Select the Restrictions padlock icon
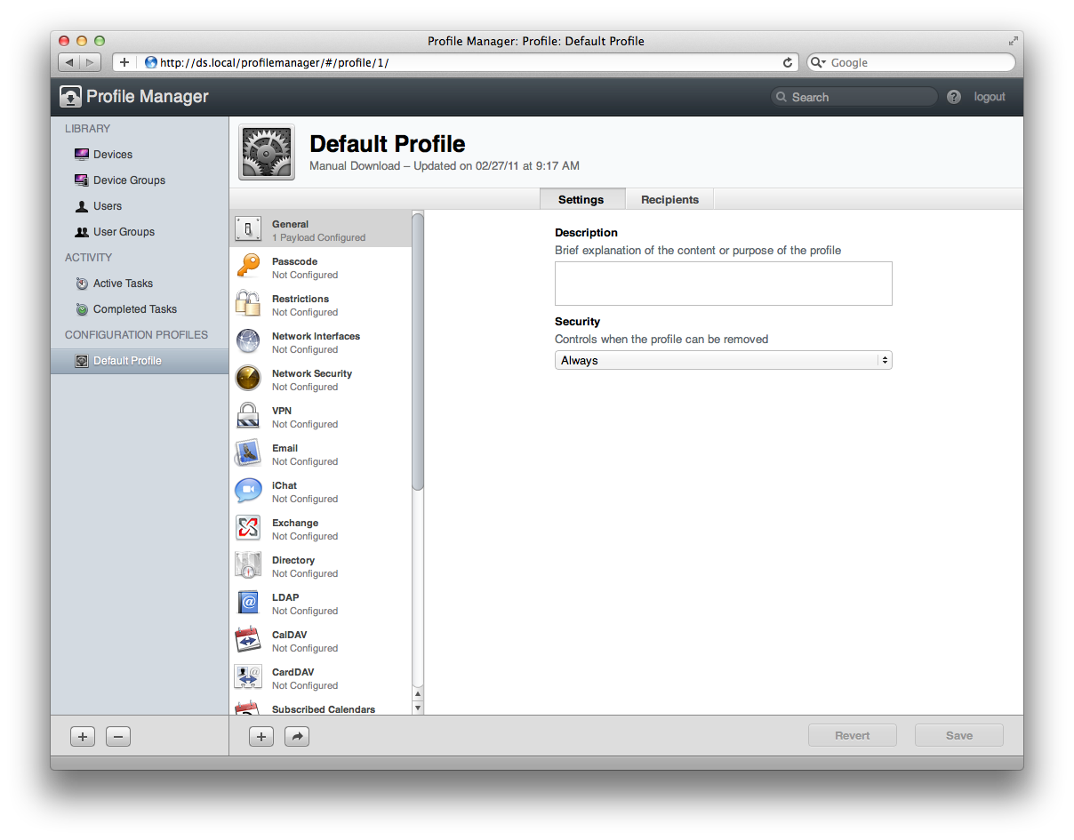This screenshot has width=1074, height=840. [248, 303]
